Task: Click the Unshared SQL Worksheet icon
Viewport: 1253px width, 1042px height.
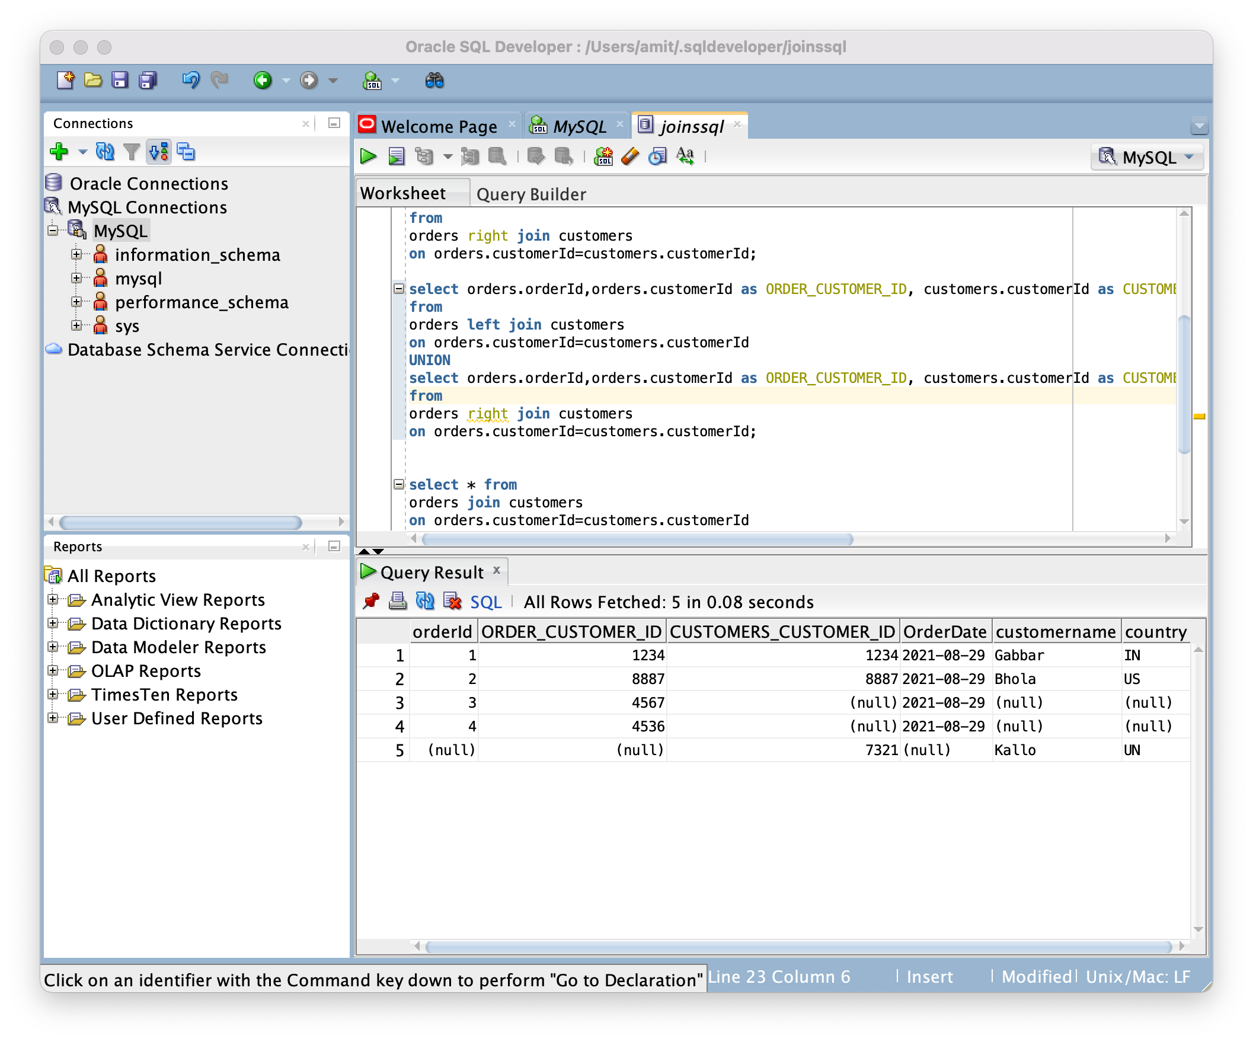Action: click(604, 157)
